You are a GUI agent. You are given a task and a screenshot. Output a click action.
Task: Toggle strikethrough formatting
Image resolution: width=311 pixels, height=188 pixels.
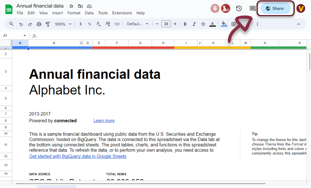(x=203, y=24)
